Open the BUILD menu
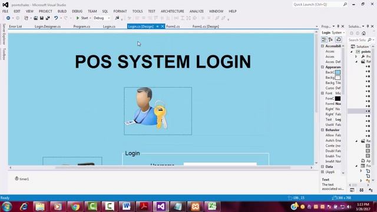Image resolution: width=377 pixels, height=212 pixels. [62, 11]
